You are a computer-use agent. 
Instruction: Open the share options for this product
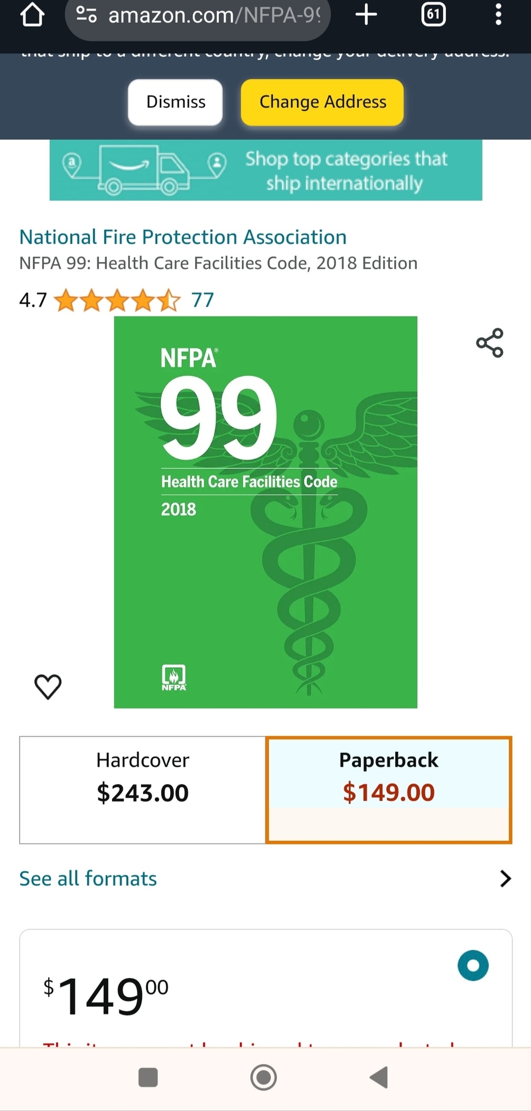pos(490,343)
